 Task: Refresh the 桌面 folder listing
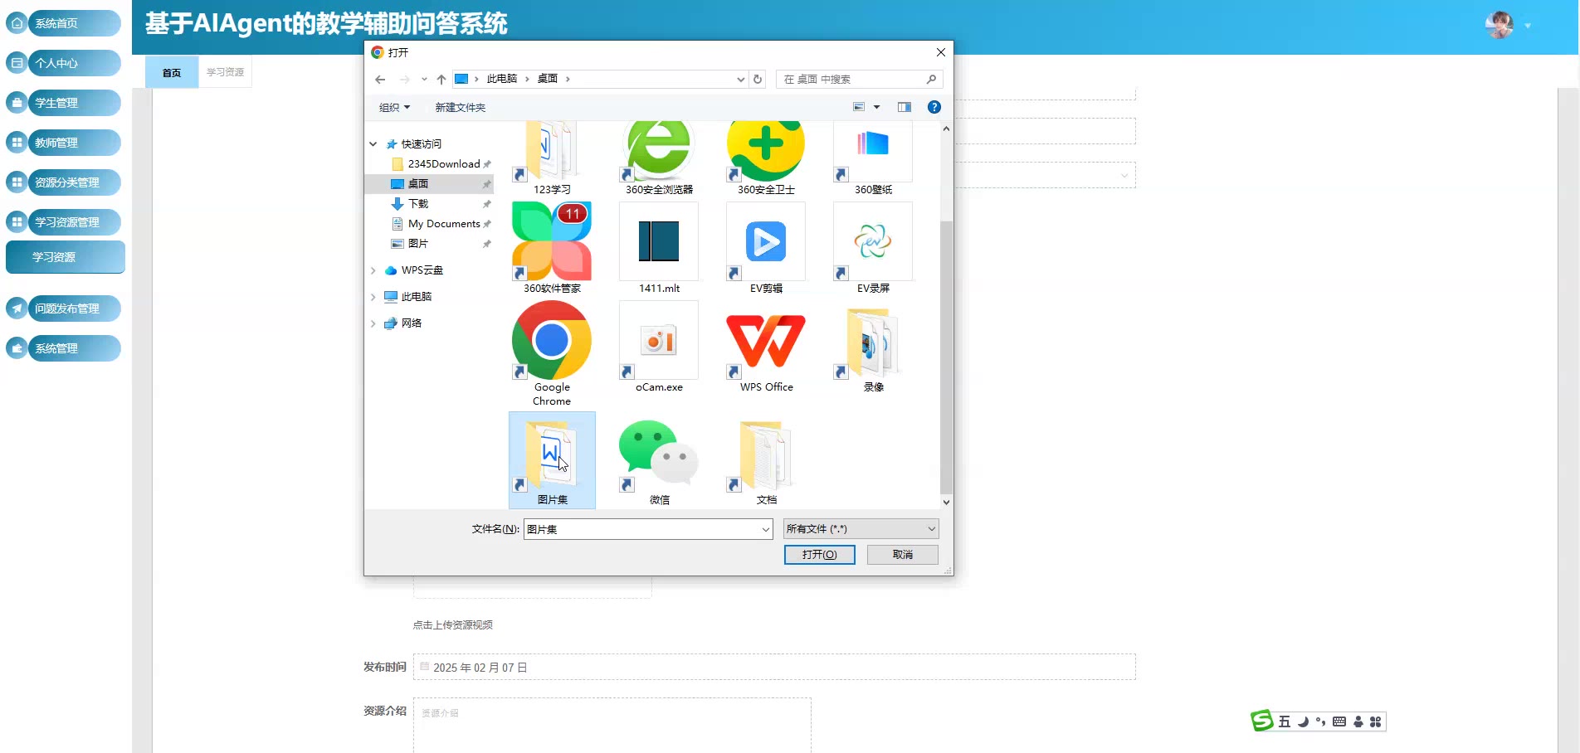pyautogui.click(x=758, y=80)
